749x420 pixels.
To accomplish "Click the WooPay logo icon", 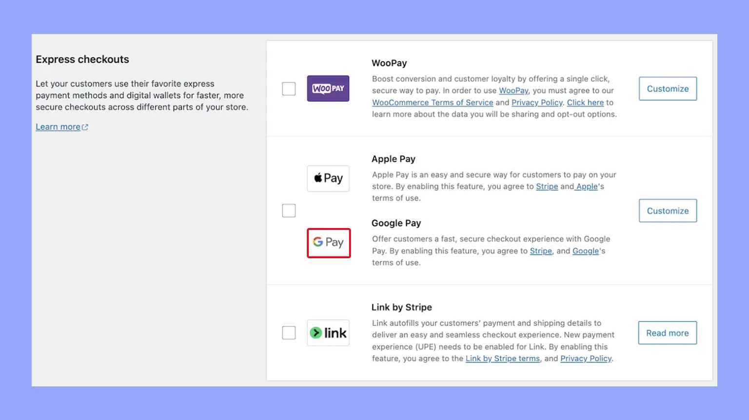I will pyautogui.click(x=328, y=88).
